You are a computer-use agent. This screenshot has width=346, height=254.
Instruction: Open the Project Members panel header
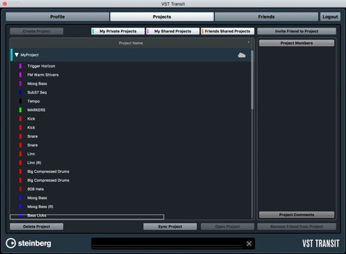click(x=296, y=43)
